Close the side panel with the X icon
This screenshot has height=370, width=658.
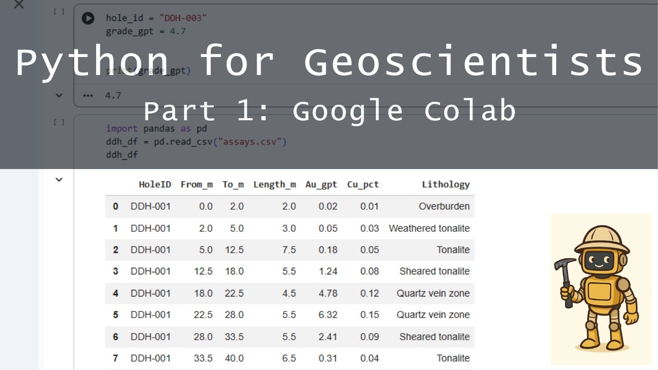pyautogui.click(x=19, y=5)
